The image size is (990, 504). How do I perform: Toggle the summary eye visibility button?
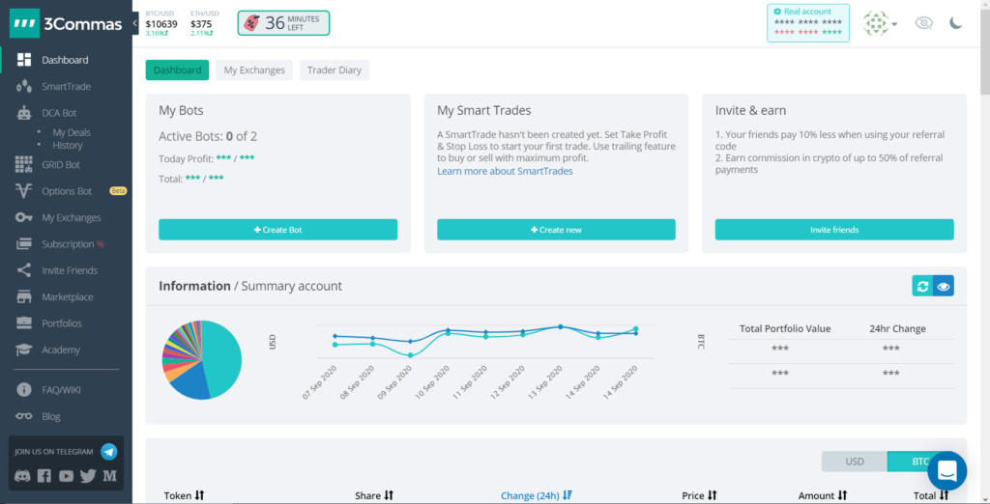944,286
